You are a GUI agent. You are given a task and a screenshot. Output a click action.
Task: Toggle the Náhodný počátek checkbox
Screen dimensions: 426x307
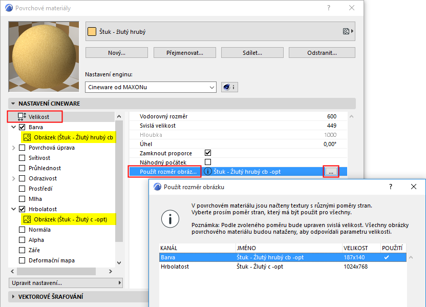[x=208, y=162]
